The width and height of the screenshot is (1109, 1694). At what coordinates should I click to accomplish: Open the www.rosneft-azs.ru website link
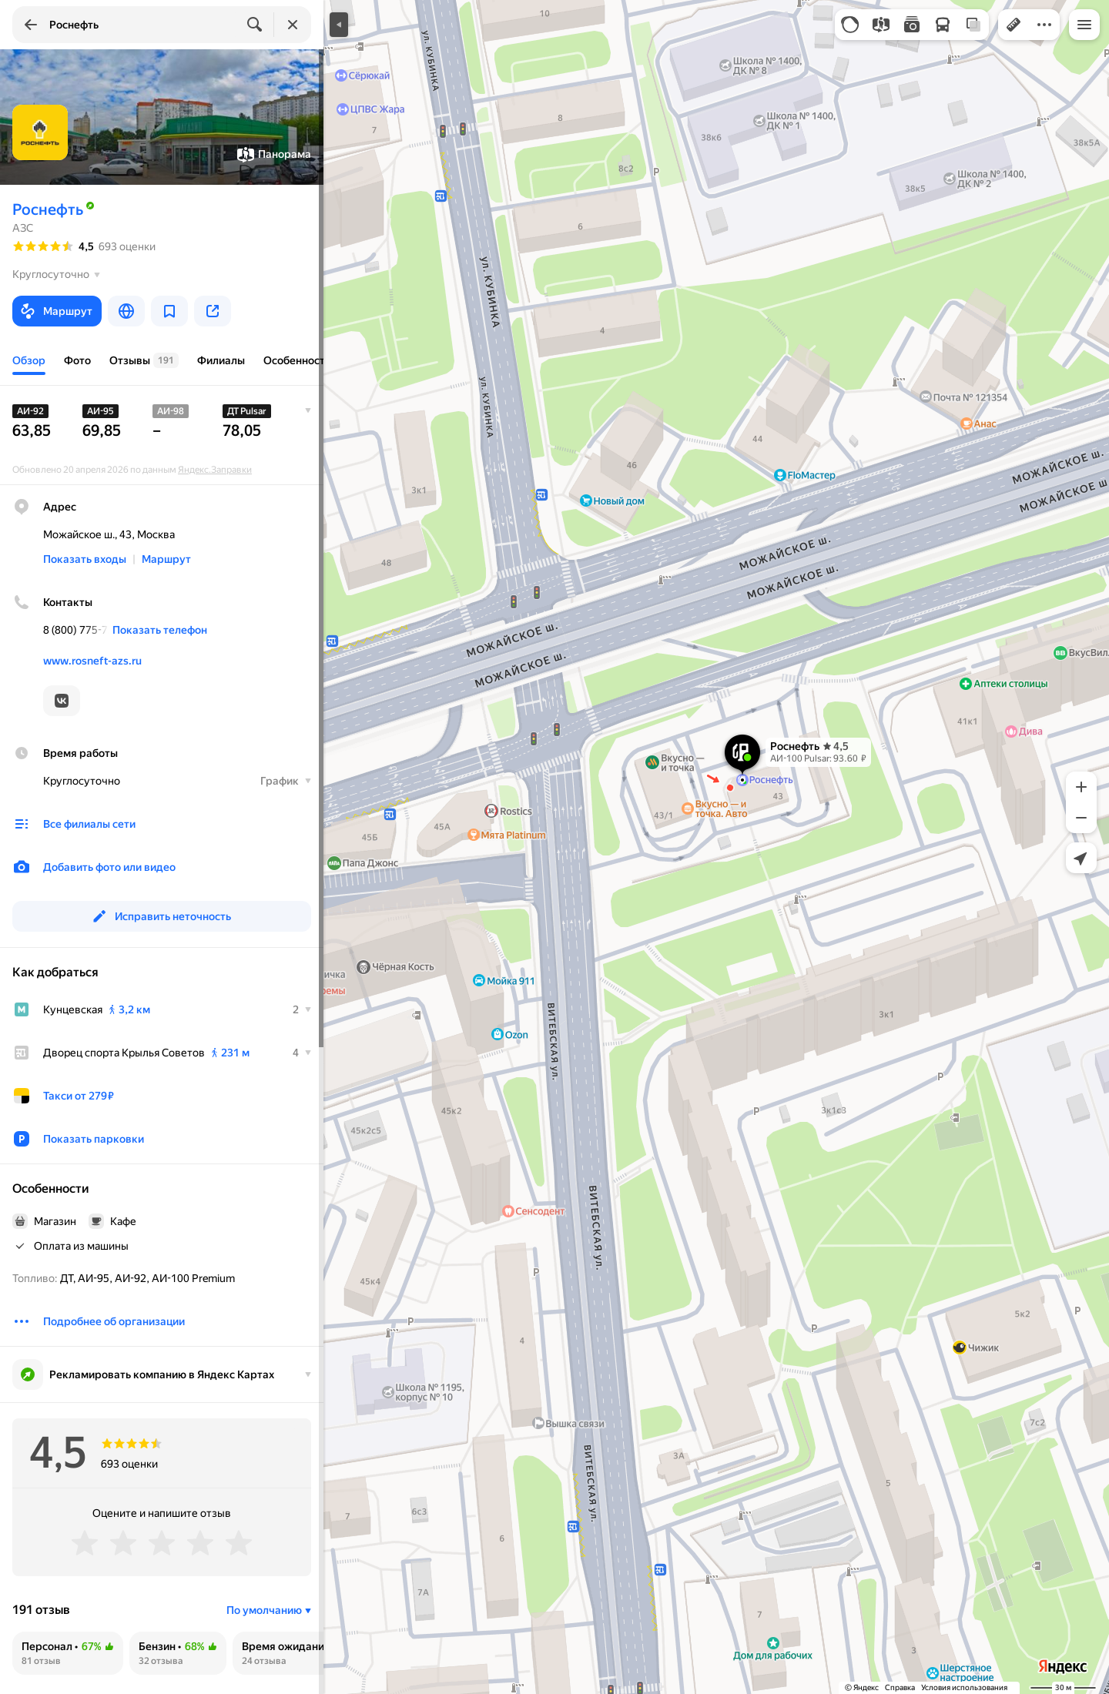tap(92, 661)
